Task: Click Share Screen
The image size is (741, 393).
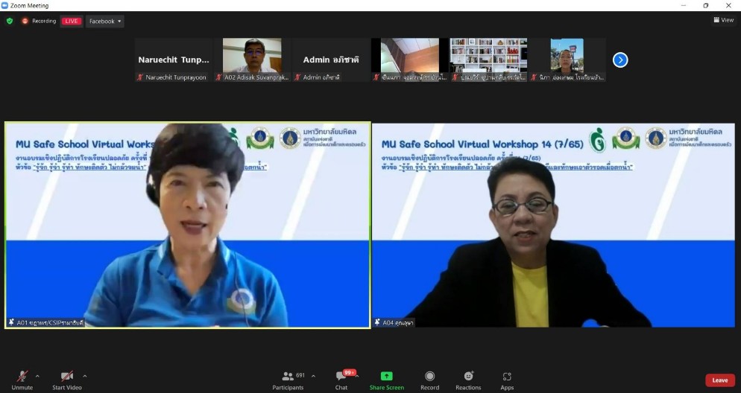Action: pos(387,380)
